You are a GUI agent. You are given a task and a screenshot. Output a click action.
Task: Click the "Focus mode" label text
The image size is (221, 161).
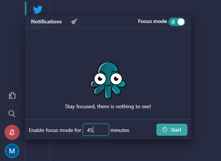[x=153, y=21]
